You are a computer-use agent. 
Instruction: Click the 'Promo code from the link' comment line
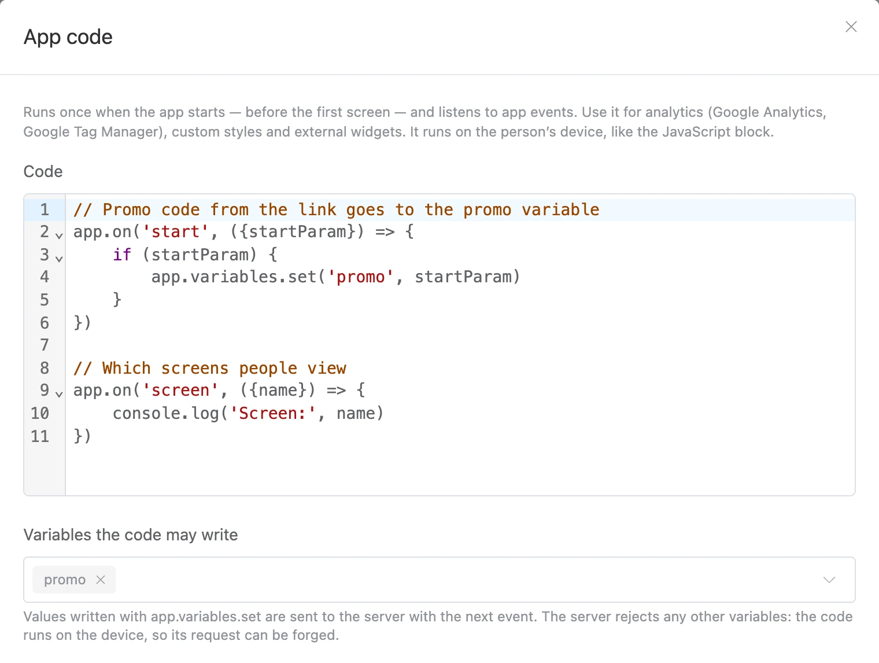(x=336, y=209)
